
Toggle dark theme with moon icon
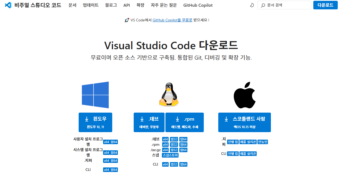(252, 5)
